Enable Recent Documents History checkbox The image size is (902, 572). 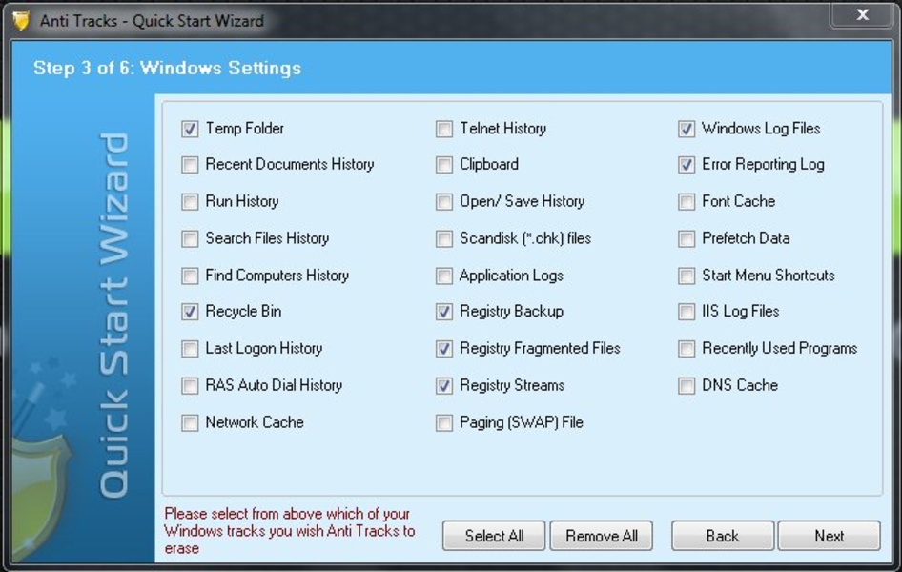190,165
